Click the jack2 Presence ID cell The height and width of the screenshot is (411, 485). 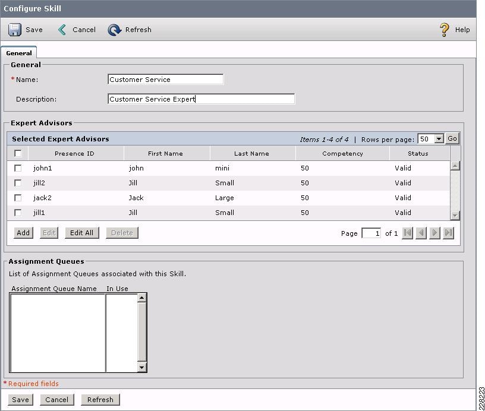42,198
